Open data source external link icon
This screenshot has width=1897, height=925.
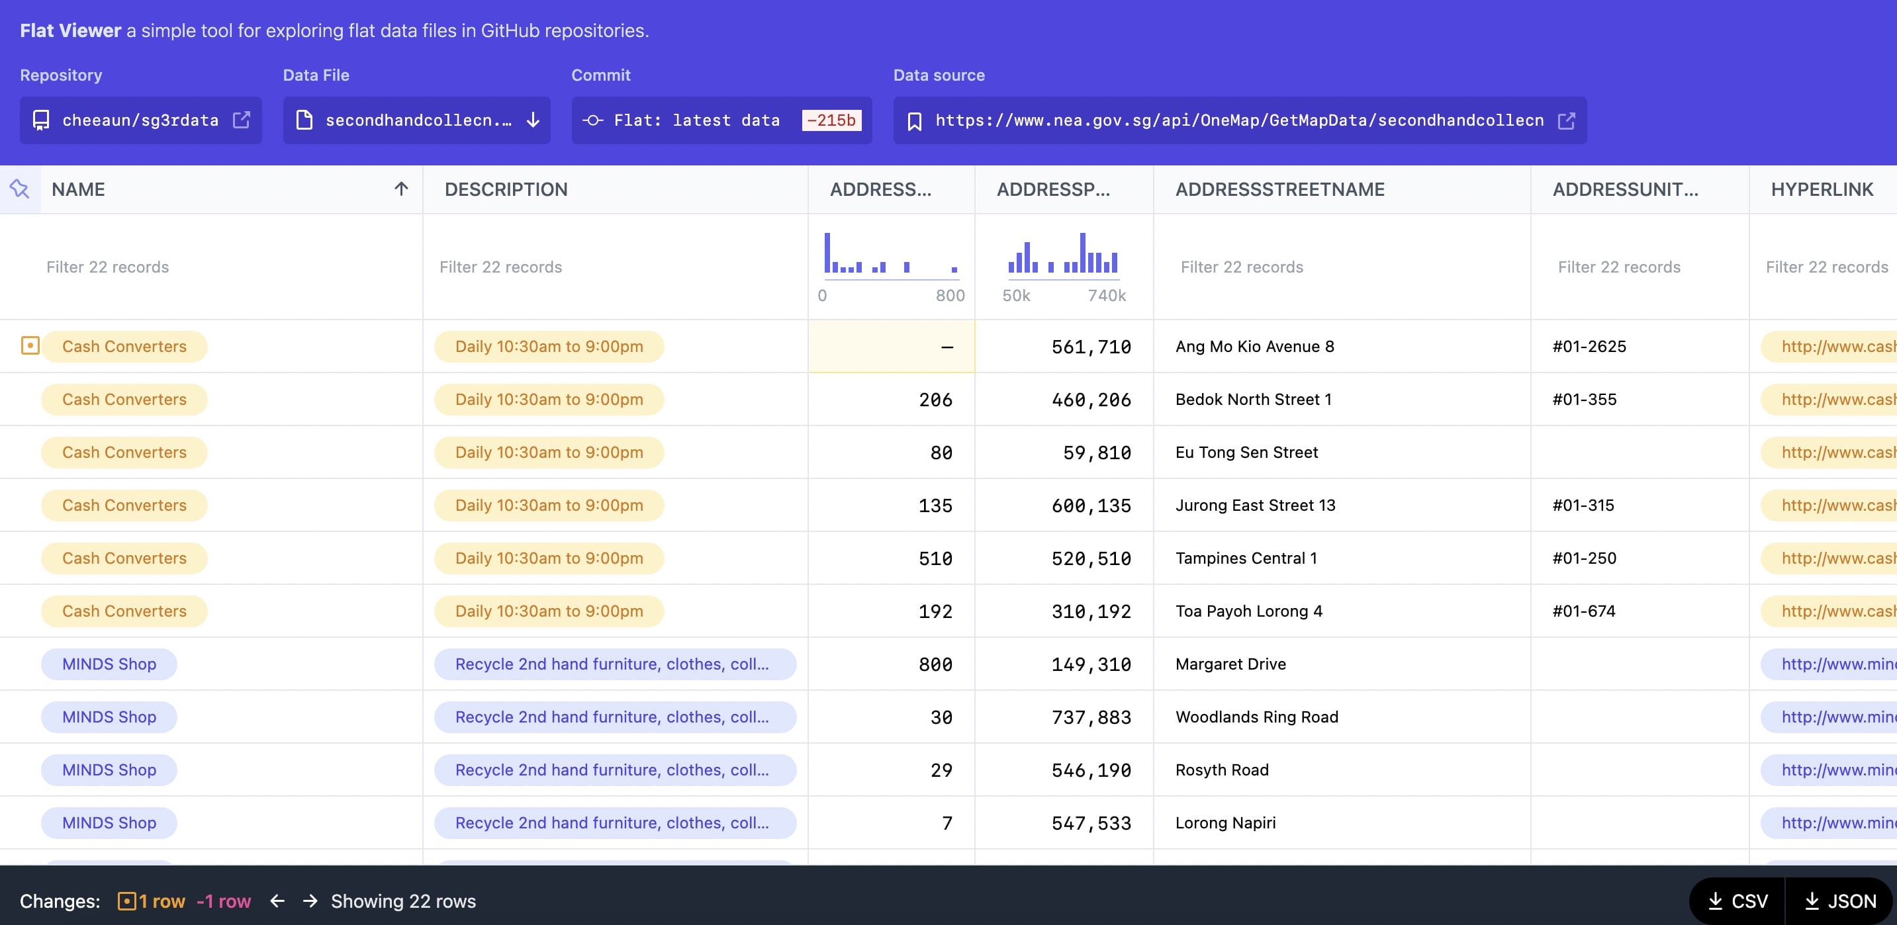click(x=1566, y=120)
